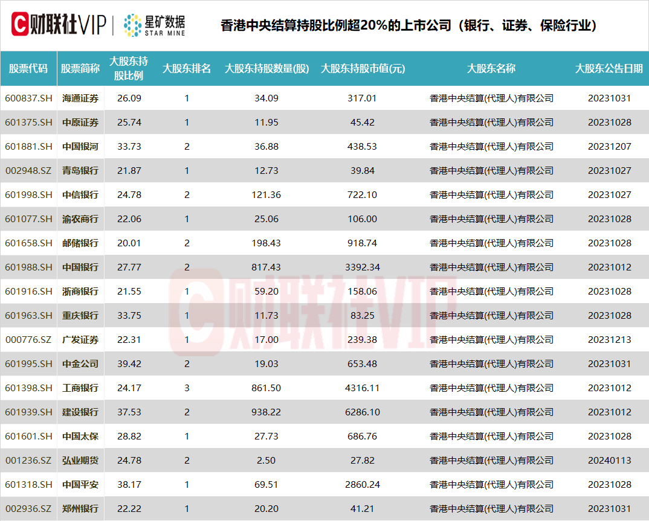Select stock code 601995.SH

[x=28, y=364]
